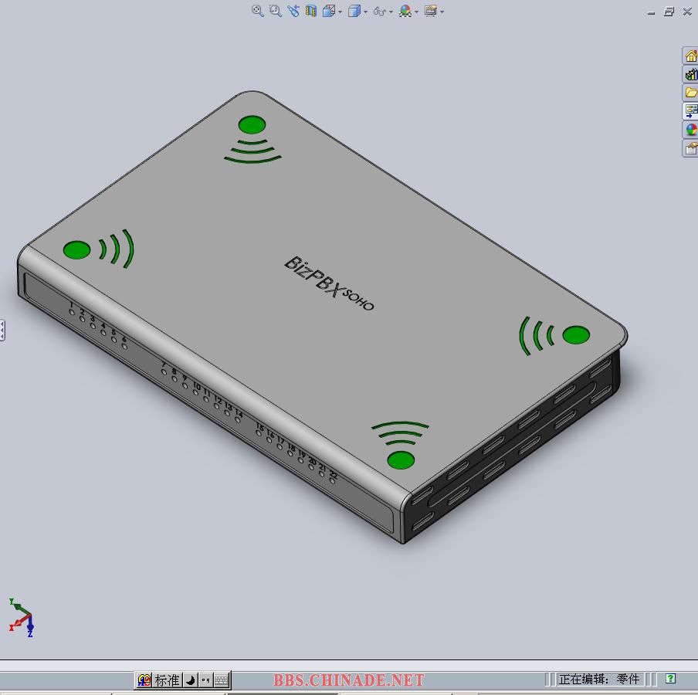Expand the Display Style dropdown arrow

click(x=366, y=12)
